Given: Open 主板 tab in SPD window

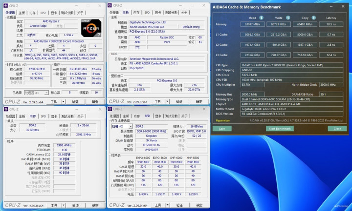Looking at the screenshot, I should [126, 116].
